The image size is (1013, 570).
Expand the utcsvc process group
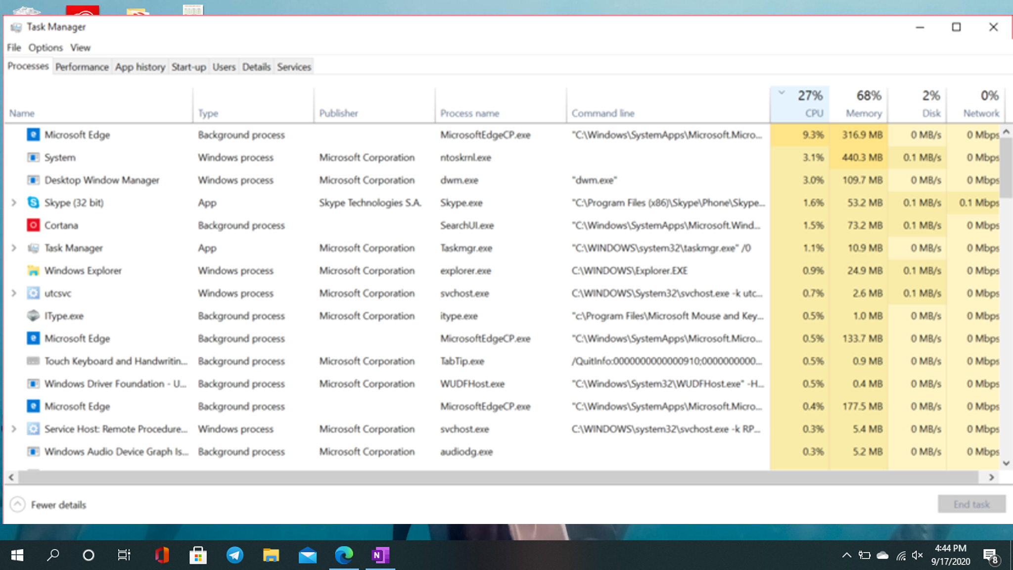pyautogui.click(x=14, y=293)
